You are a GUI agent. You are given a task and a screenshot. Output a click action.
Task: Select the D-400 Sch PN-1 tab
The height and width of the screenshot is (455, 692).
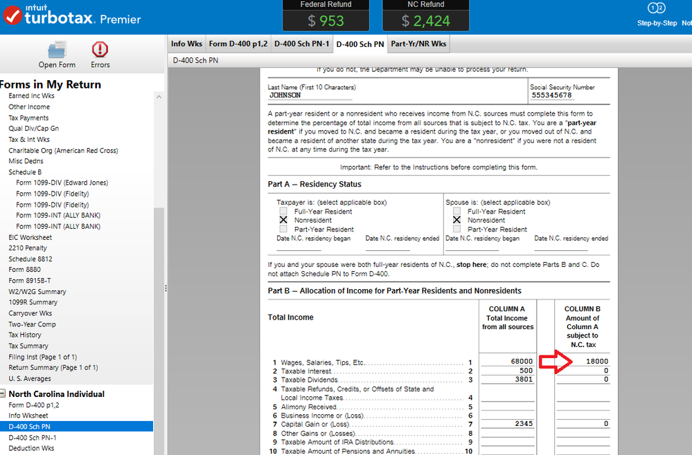point(301,44)
